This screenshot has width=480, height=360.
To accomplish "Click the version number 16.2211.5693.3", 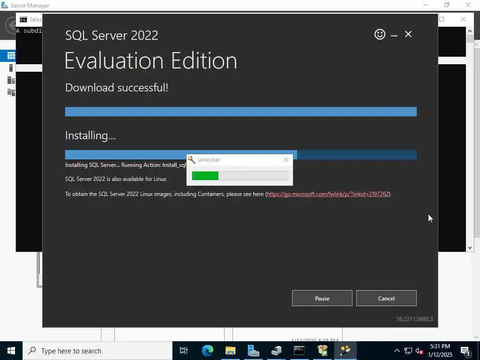I will click(x=414, y=319).
